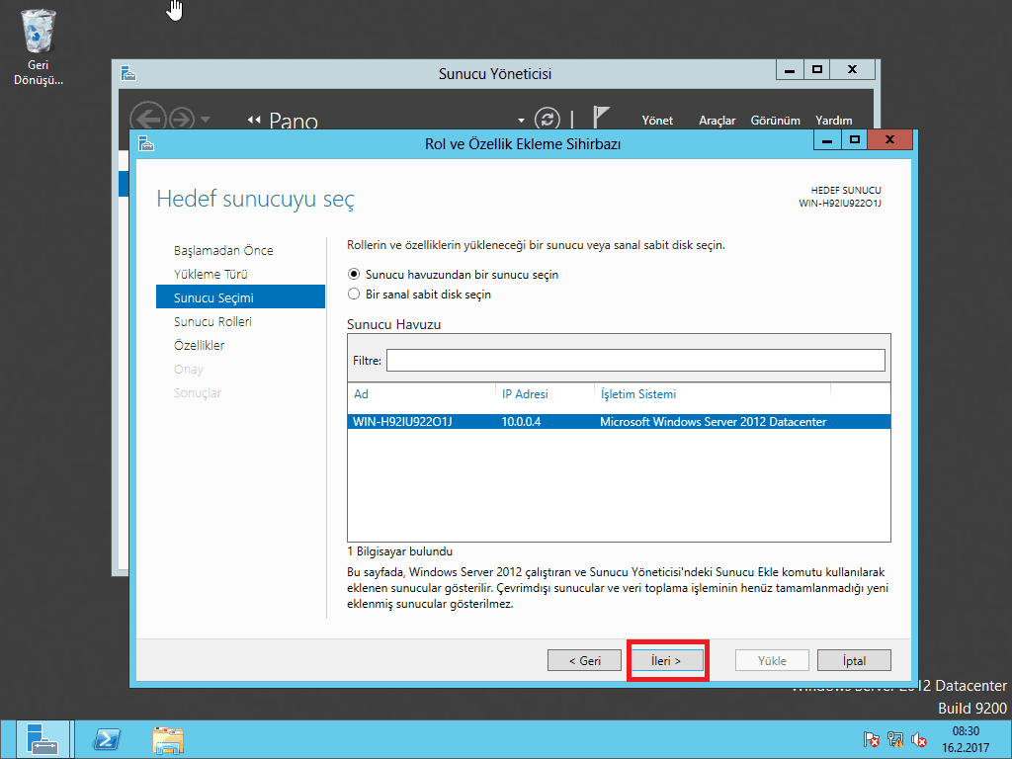Open the Yönet menu
This screenshot has height=759, width=1012.
point(657,121)
